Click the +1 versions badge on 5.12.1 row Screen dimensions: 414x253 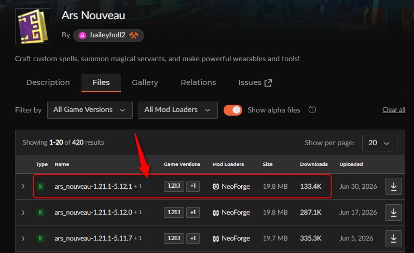coord(193,186)
